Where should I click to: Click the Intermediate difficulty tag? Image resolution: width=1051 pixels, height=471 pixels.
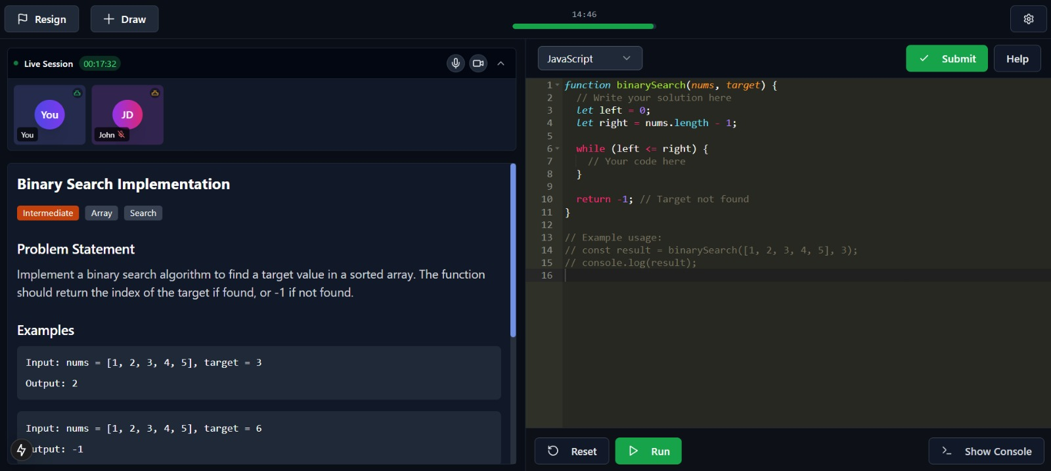click(x=48, y=213)
